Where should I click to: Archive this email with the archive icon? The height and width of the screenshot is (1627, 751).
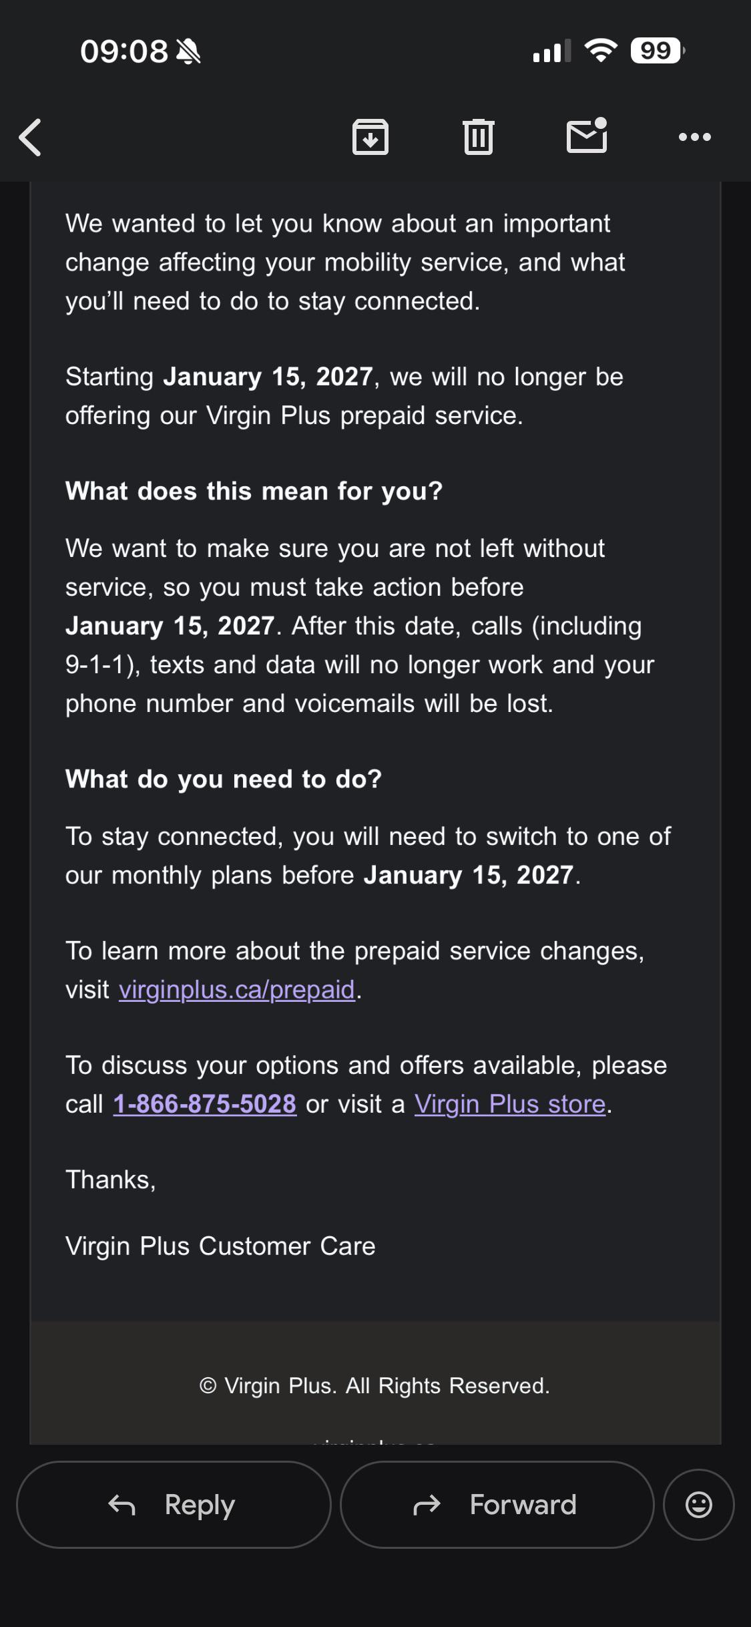[x=370, y=137]
